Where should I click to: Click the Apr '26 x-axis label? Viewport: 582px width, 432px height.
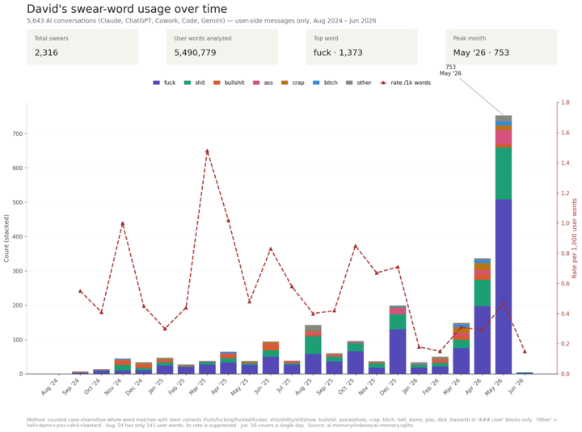pyautogui.click(x=473, y=387)
